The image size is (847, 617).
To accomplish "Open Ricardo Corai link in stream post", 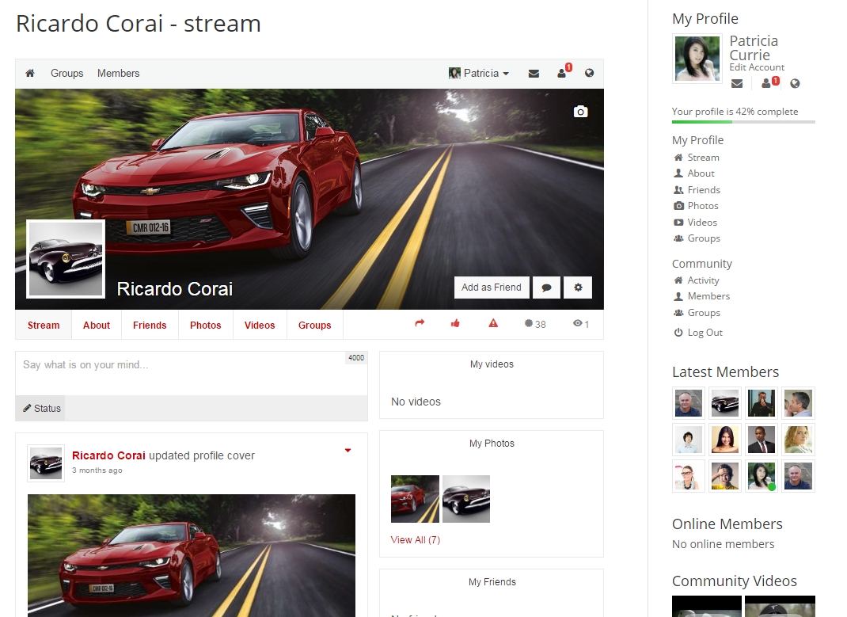I will click(108, 455).
